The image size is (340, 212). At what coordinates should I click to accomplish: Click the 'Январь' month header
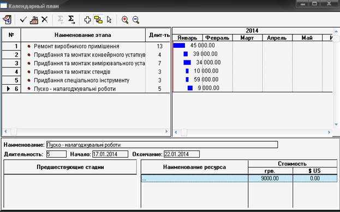[x=187, y=38]
